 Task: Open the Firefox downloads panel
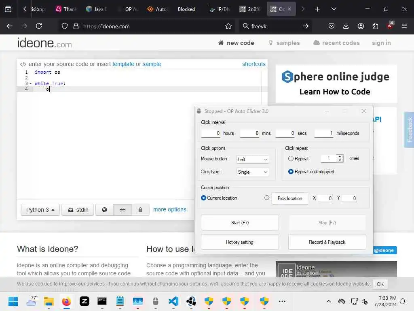click(x=346, y=26)
